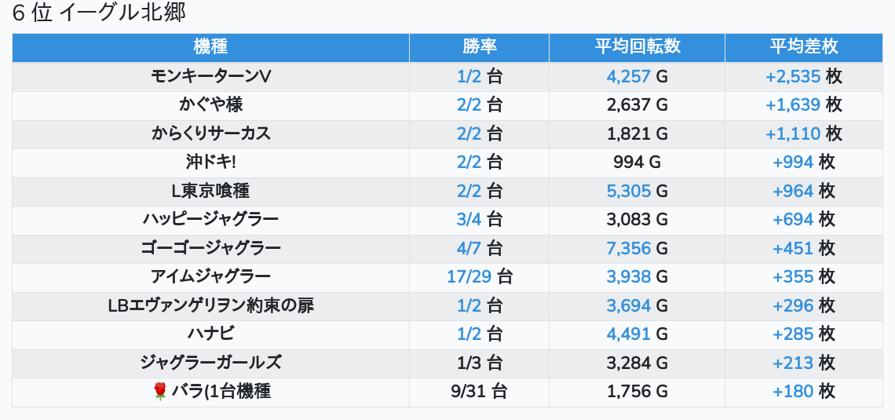The image size is (895, 420).
Task: Click the アイムジャグラー machine name
Action: pos(210,276)
